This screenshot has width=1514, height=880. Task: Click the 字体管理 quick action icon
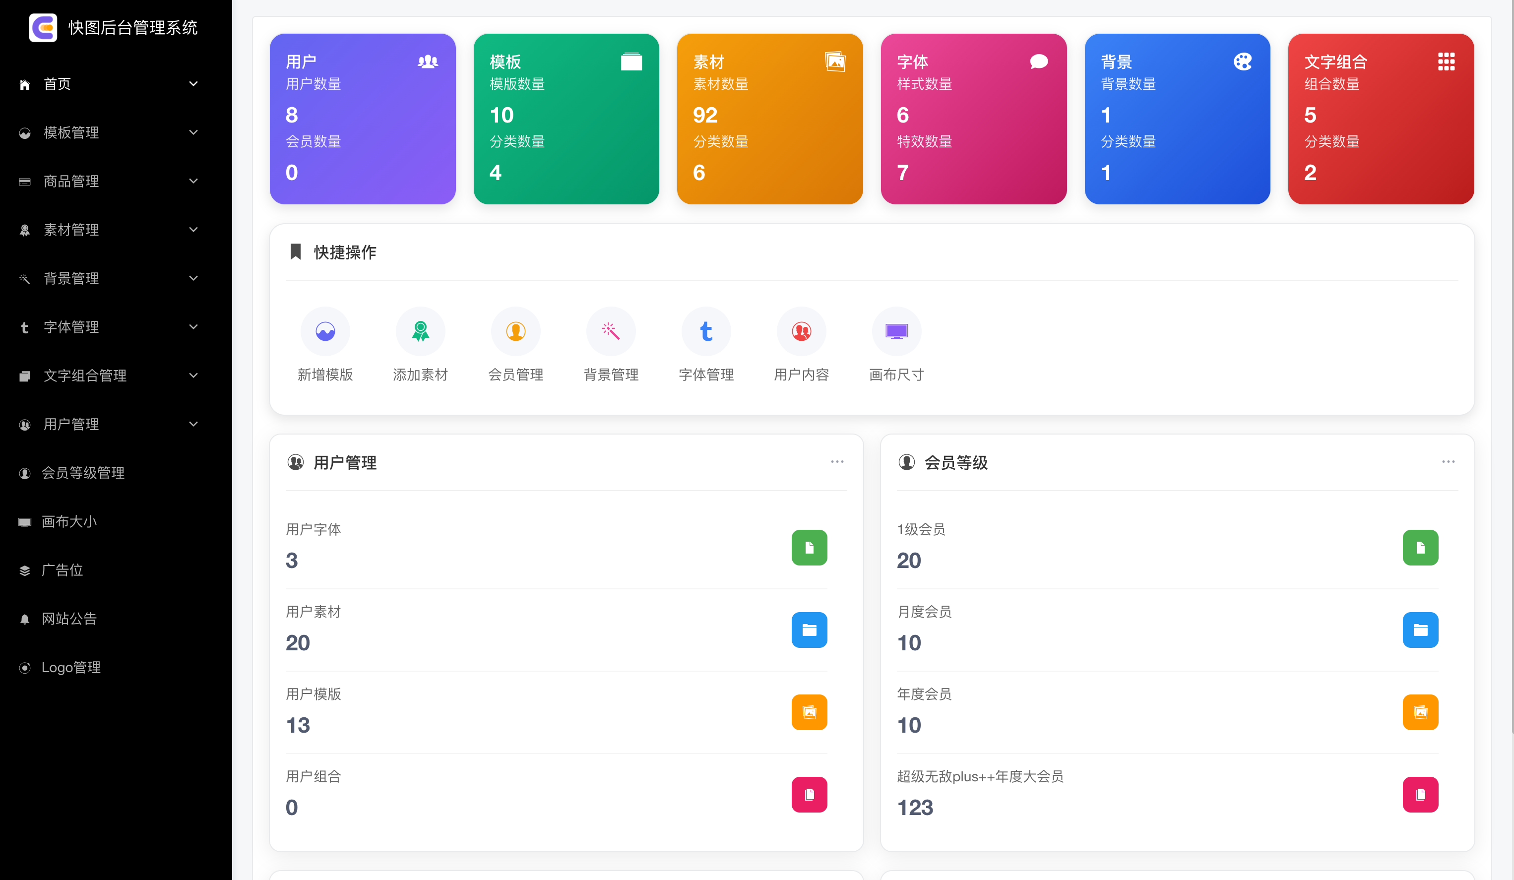coord(706,331)
